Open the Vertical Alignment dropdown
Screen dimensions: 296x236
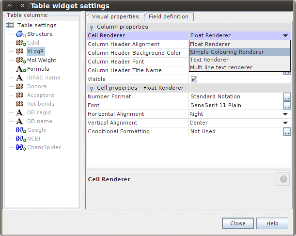(285, 123)
